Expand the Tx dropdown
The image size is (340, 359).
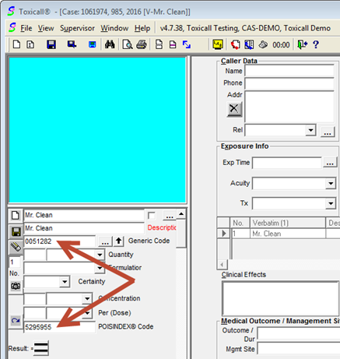click(331, 203)
